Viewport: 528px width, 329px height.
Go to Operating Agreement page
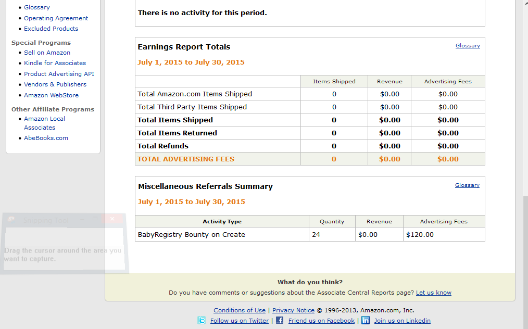[56, 18]
